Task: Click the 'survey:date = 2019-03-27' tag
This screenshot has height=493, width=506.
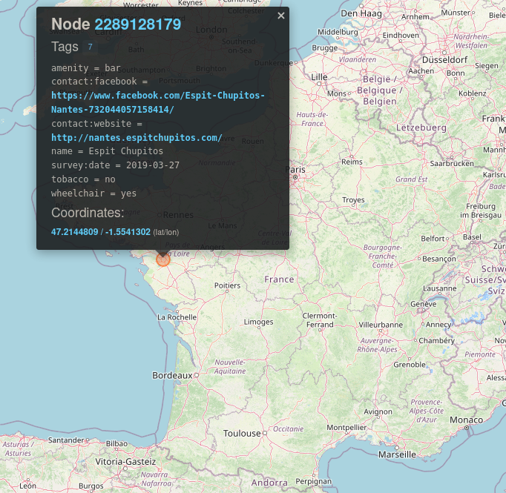Action: coord(115,165)
